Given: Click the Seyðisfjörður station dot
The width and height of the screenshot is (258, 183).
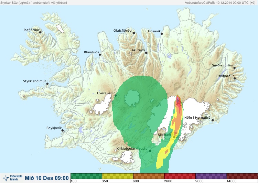Looking at the screenshot, I should (235, 68).
